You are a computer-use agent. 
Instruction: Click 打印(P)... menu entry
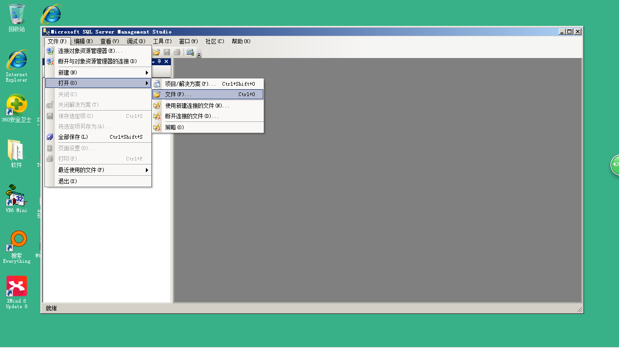tap(98, 159)
